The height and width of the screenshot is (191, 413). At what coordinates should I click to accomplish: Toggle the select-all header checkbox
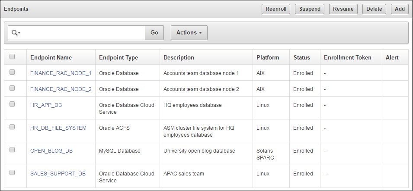pos(12,56)
